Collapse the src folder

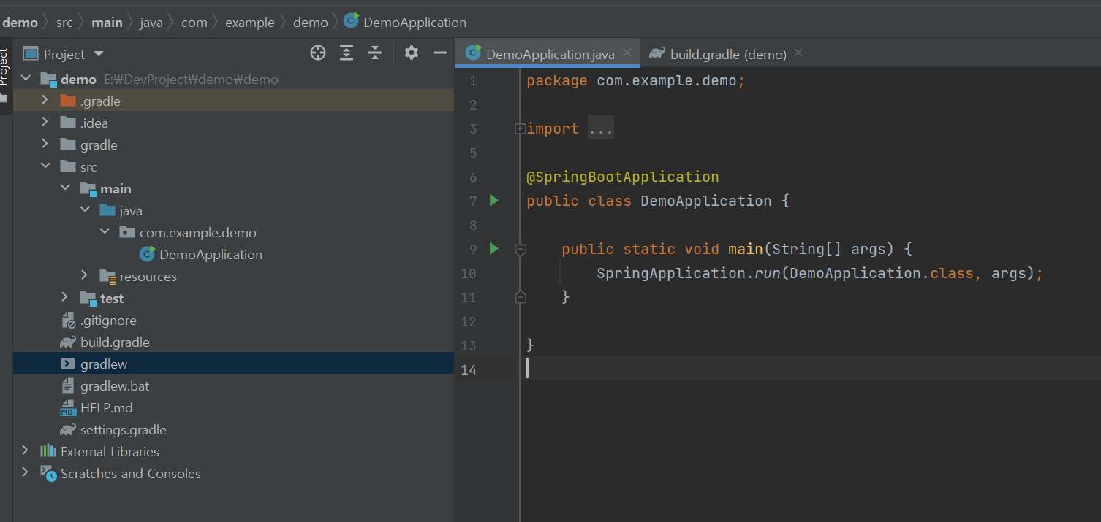tap(45, 166)
